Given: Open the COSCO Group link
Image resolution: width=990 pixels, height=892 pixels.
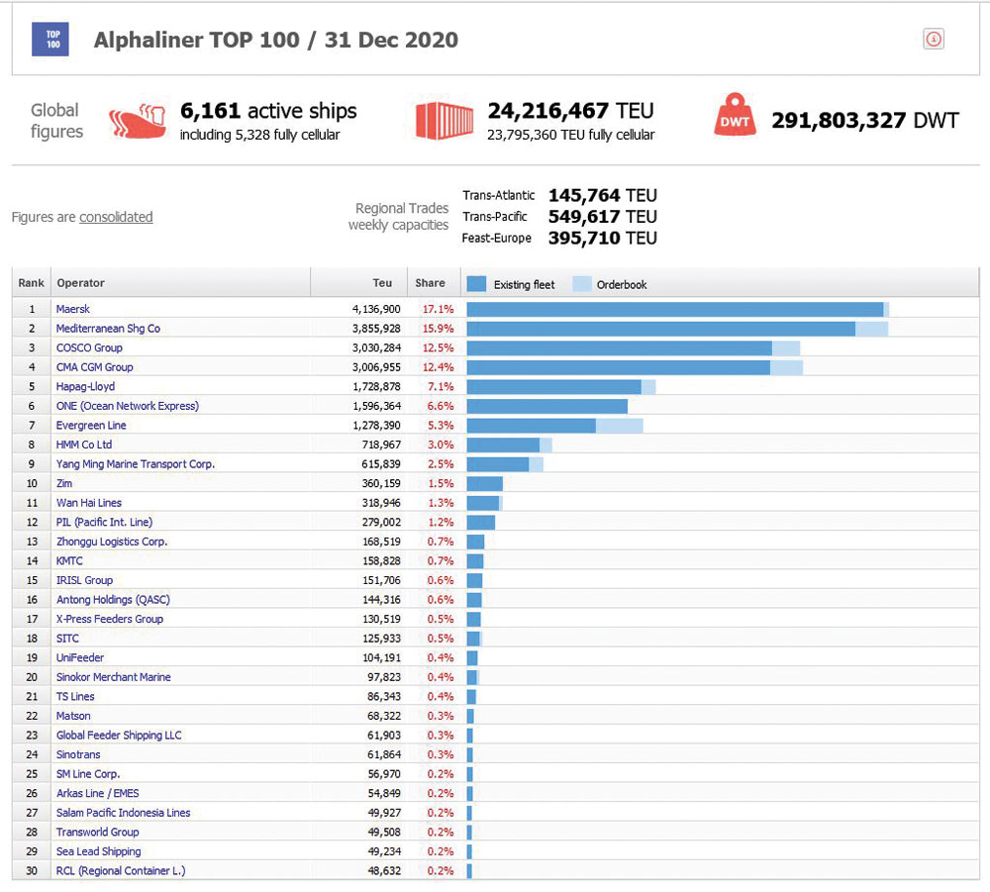Looking at the screenshot, I should coord(90,347).
